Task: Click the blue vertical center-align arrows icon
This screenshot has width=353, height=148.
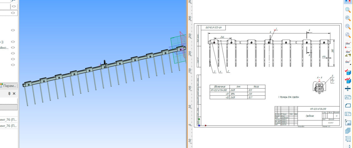Action: 348,89
